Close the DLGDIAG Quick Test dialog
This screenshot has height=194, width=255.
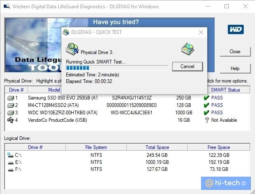(201, 32)
